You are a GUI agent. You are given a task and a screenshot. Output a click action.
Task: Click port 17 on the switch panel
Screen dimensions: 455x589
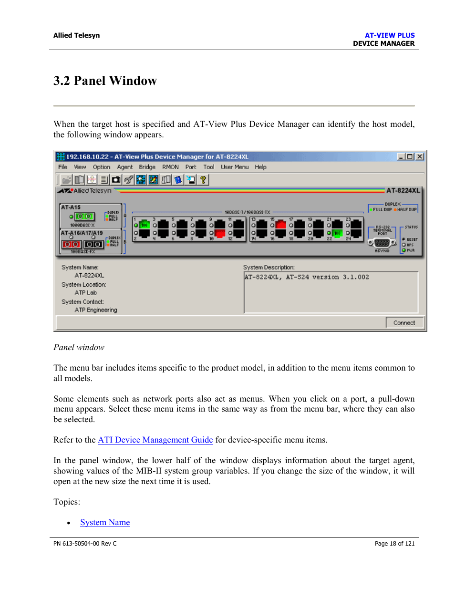click(300, 225)
